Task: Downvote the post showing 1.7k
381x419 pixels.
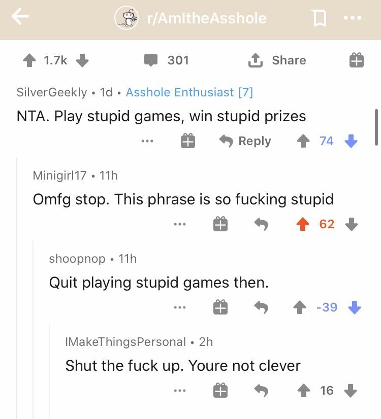Action: click(x=82, y=60)
